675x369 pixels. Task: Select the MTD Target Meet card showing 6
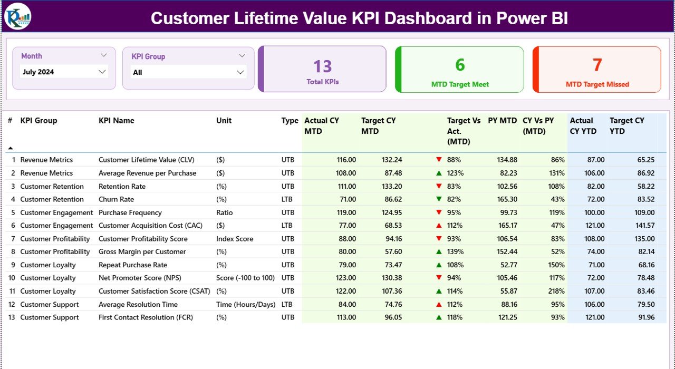coord(459,69)
